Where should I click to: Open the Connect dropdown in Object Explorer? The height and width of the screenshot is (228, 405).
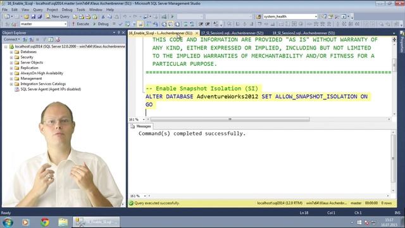coord(12,39)
